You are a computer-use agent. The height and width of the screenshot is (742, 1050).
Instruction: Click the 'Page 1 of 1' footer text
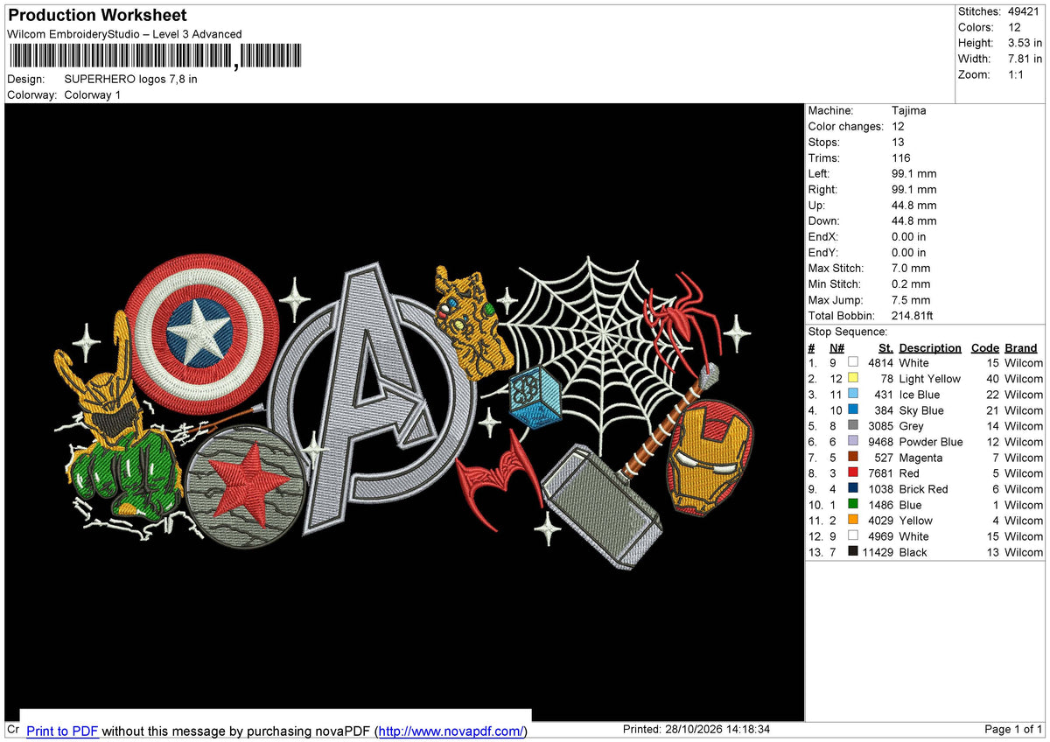[x=1013, y=729]
